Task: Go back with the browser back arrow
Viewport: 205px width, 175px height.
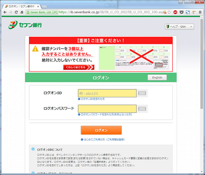Action: click(x=5, y=12)
